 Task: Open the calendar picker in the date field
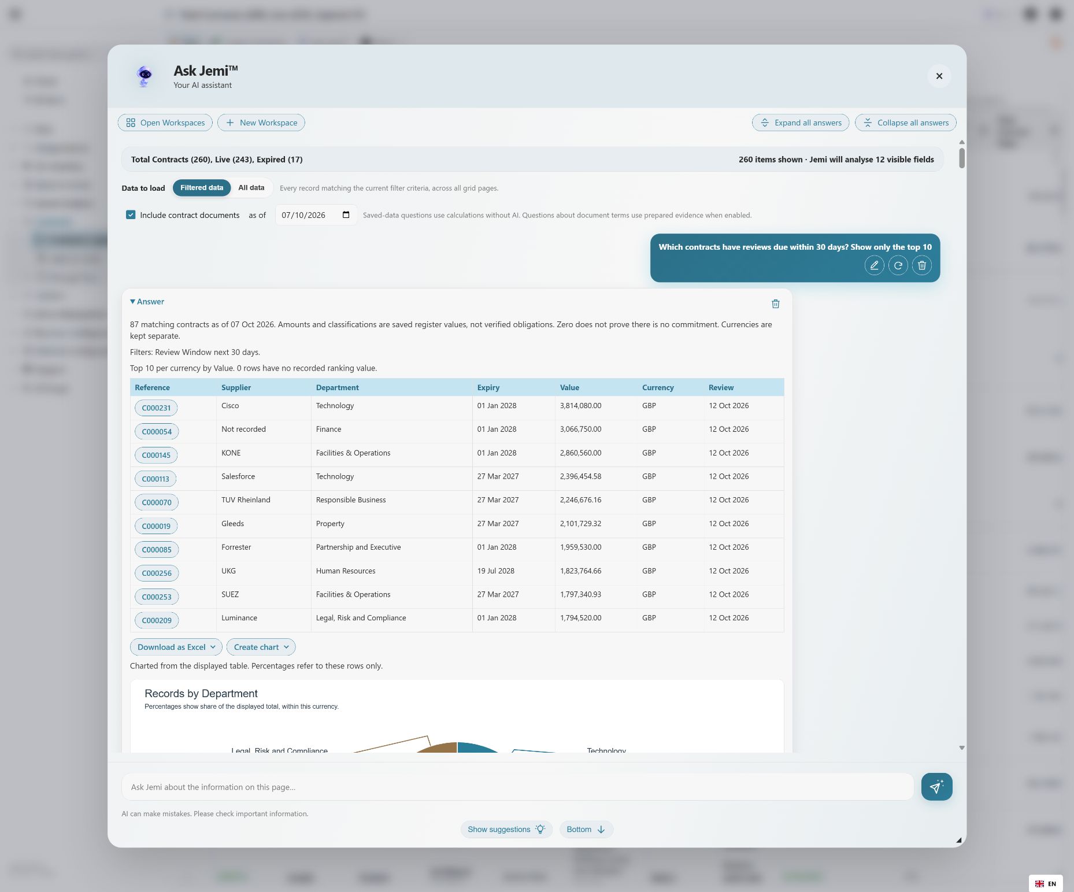tap(346, 215)
